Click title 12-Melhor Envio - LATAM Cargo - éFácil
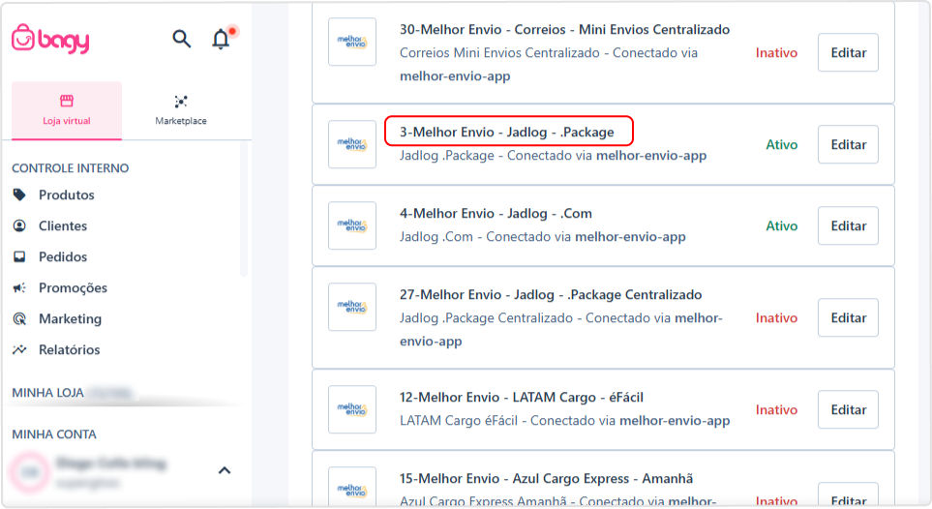This screenshot has height=509, width=932. [522, 397]
